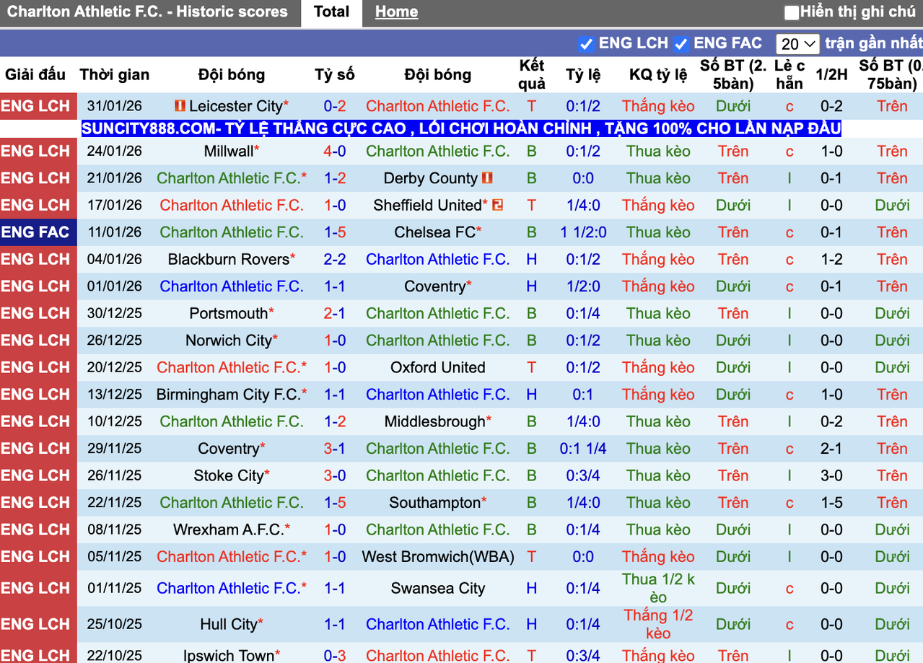
Task: Click the date 17/01/26
Action: [x=115, y=206]
